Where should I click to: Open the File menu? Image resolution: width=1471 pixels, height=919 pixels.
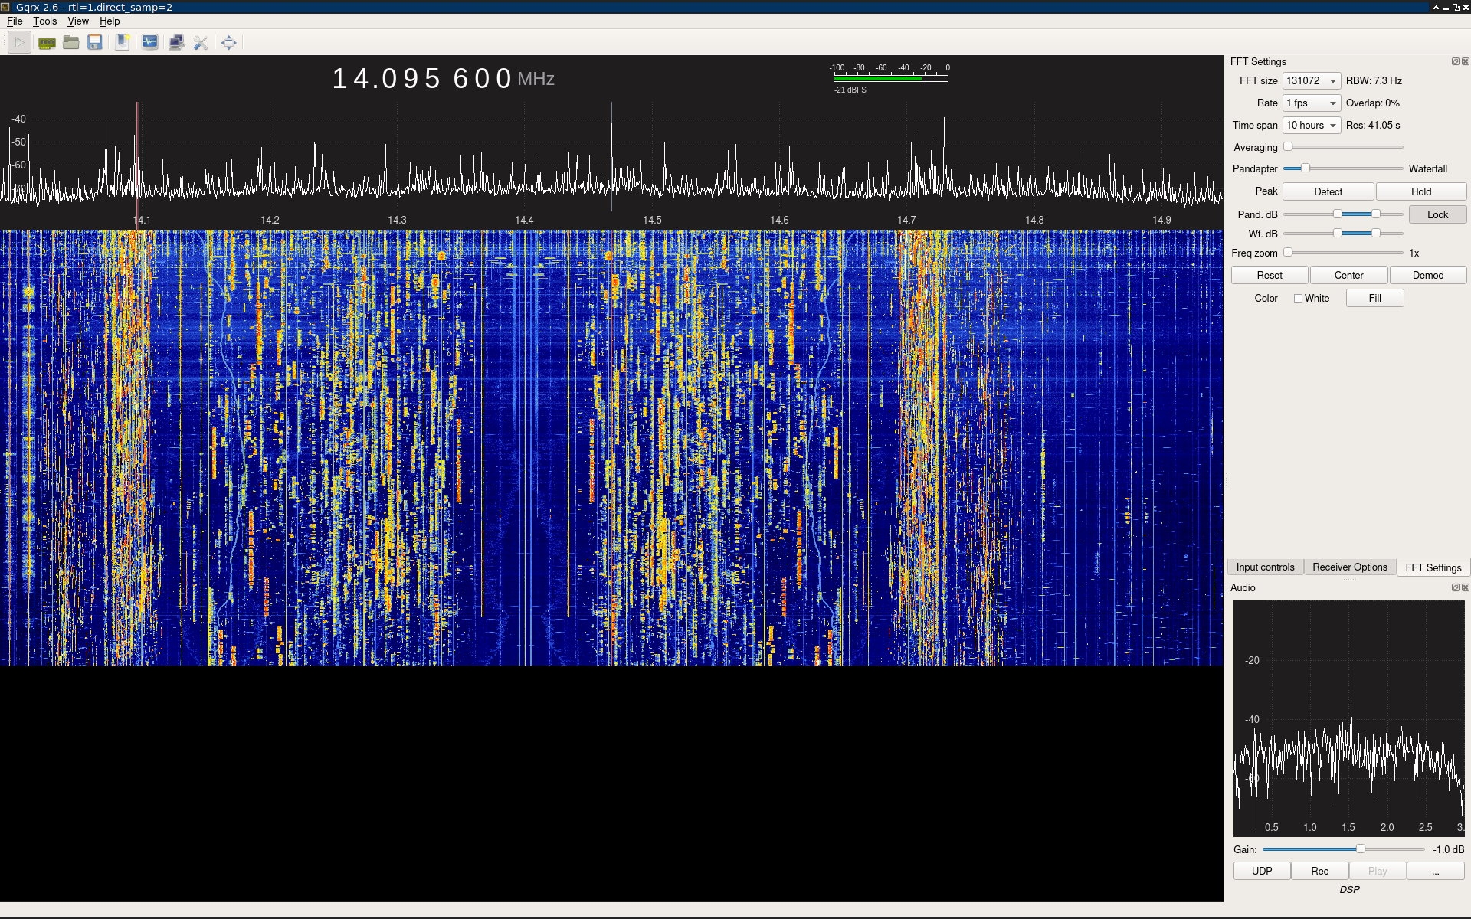(15, 21)
